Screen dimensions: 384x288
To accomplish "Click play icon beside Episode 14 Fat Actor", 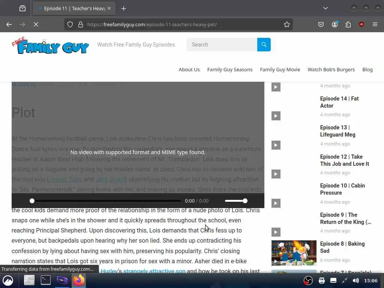I will pyautogui.click(x=276, y=116).
